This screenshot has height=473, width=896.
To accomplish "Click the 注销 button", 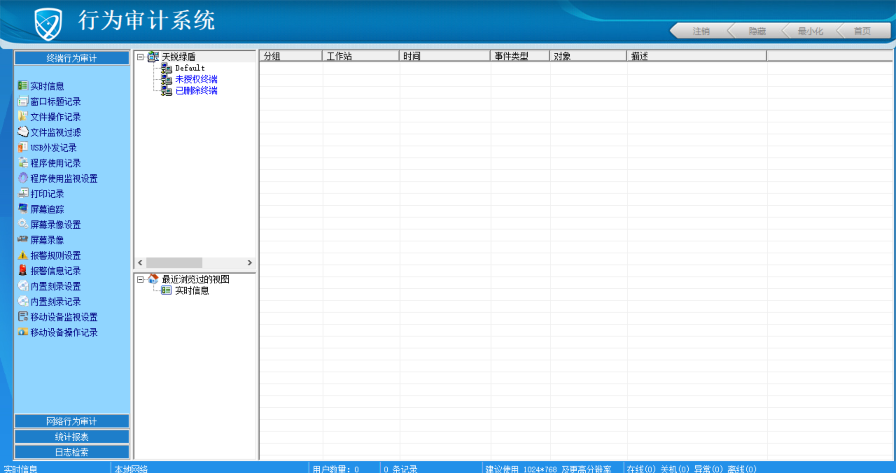I will tap(700, 31).
